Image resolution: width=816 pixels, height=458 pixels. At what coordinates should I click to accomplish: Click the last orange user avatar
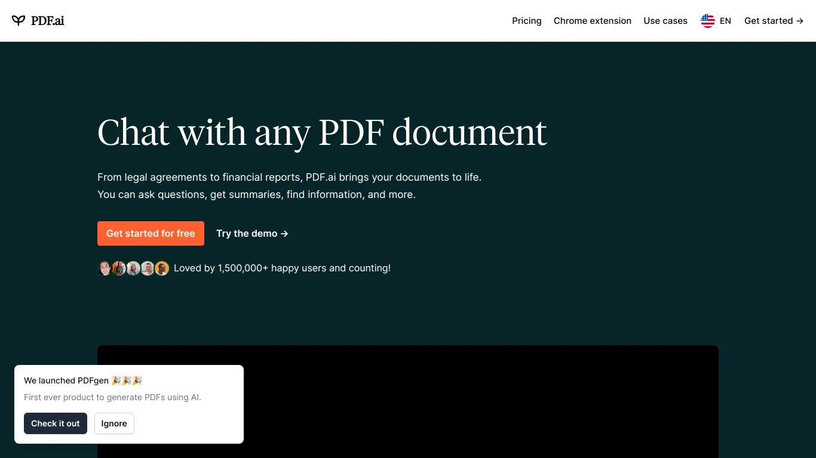(162, 268)
